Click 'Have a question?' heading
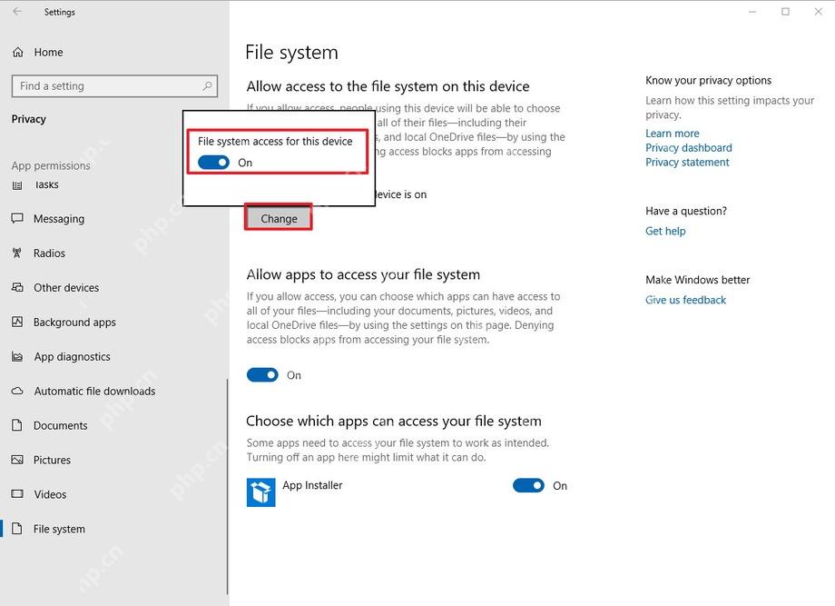Image resolution: width=835 pixels, height=606 pixels. tap(686, 211)
